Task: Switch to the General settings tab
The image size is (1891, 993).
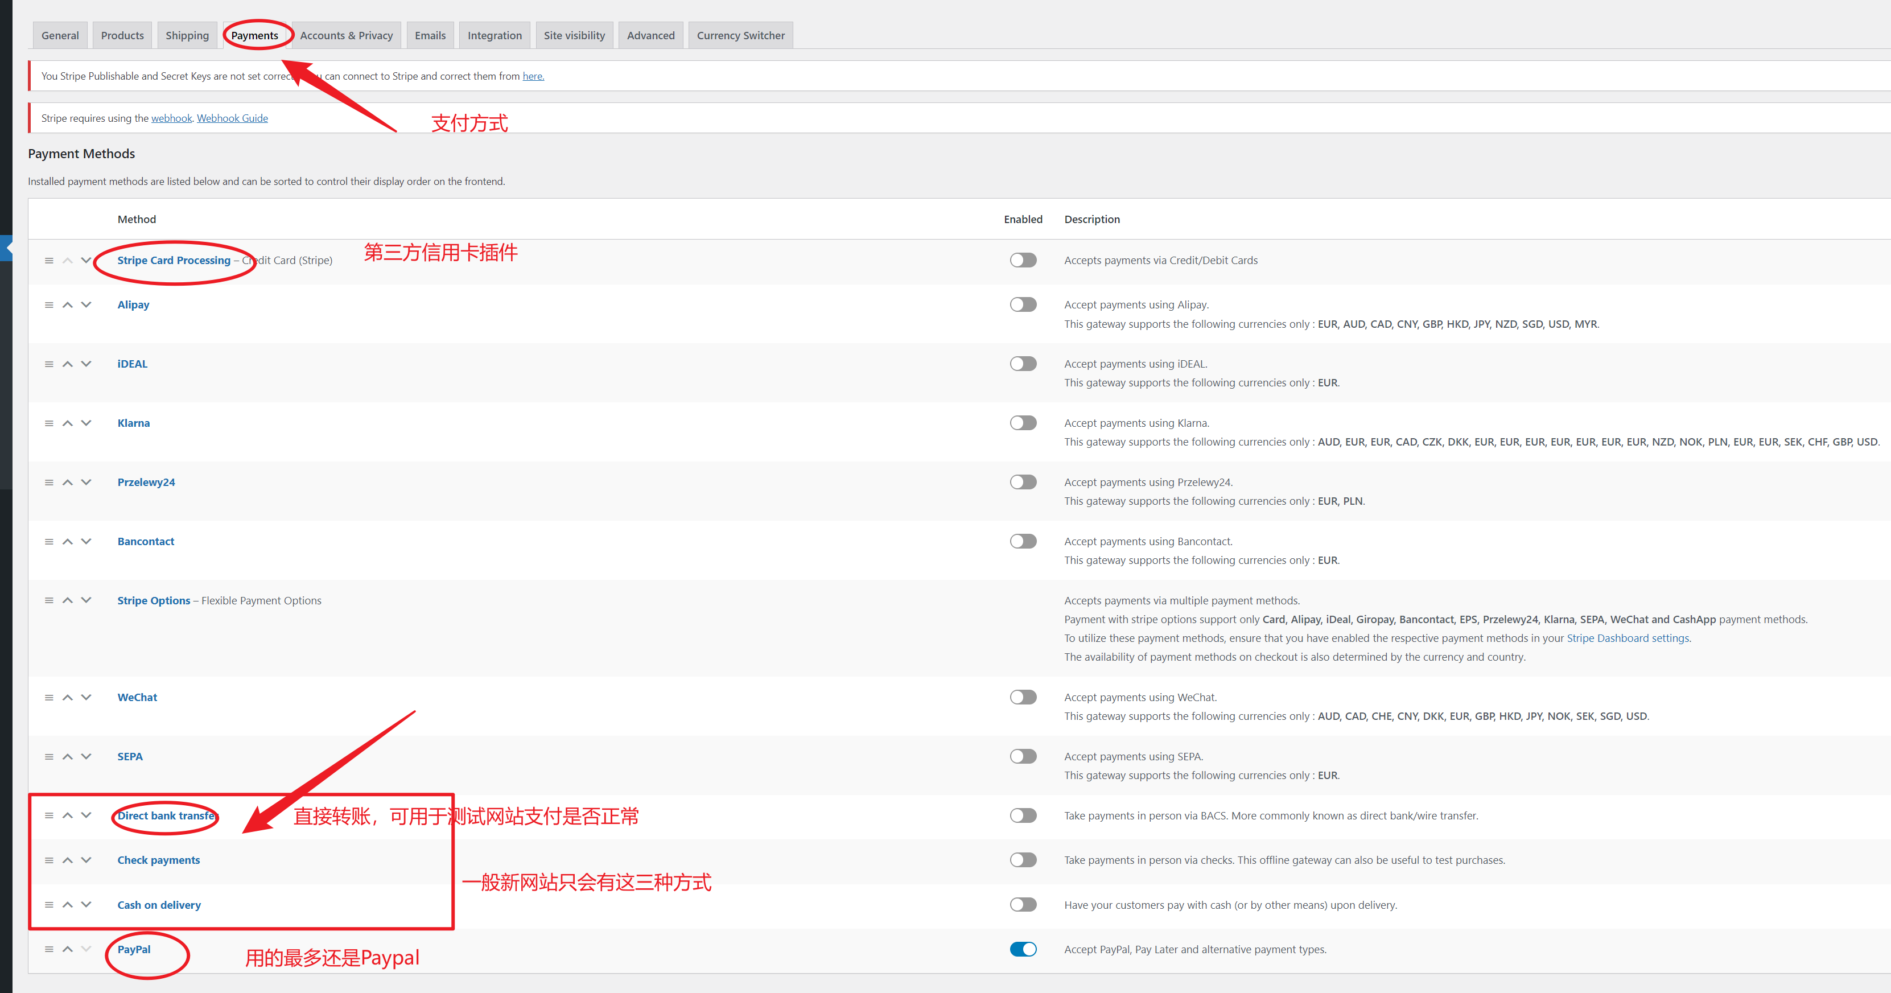Action: [x=59, y=35]
